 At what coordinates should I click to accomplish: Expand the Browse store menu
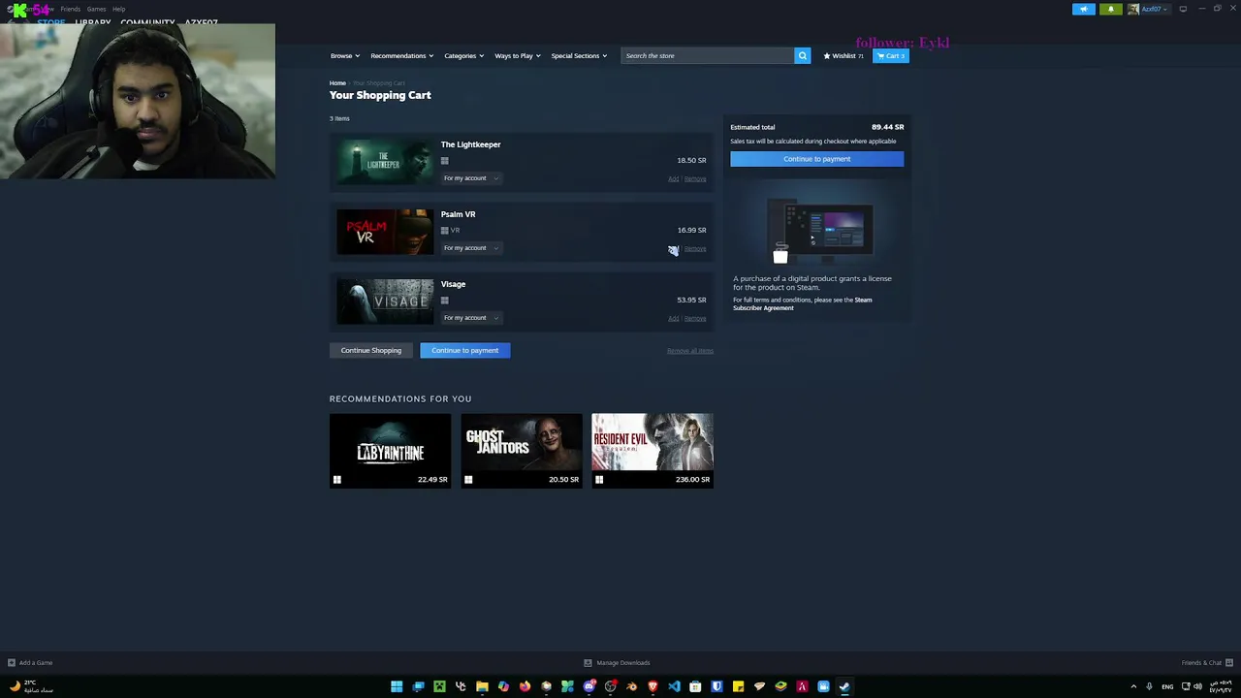tap(344, 55)
